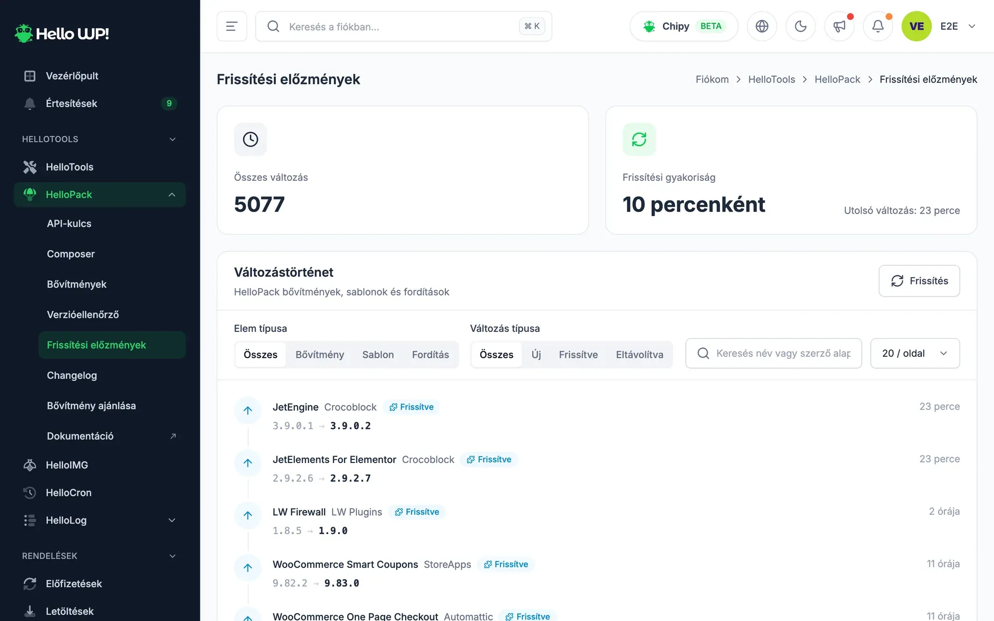Filter element type by Fordítás

tap(430, 354)
